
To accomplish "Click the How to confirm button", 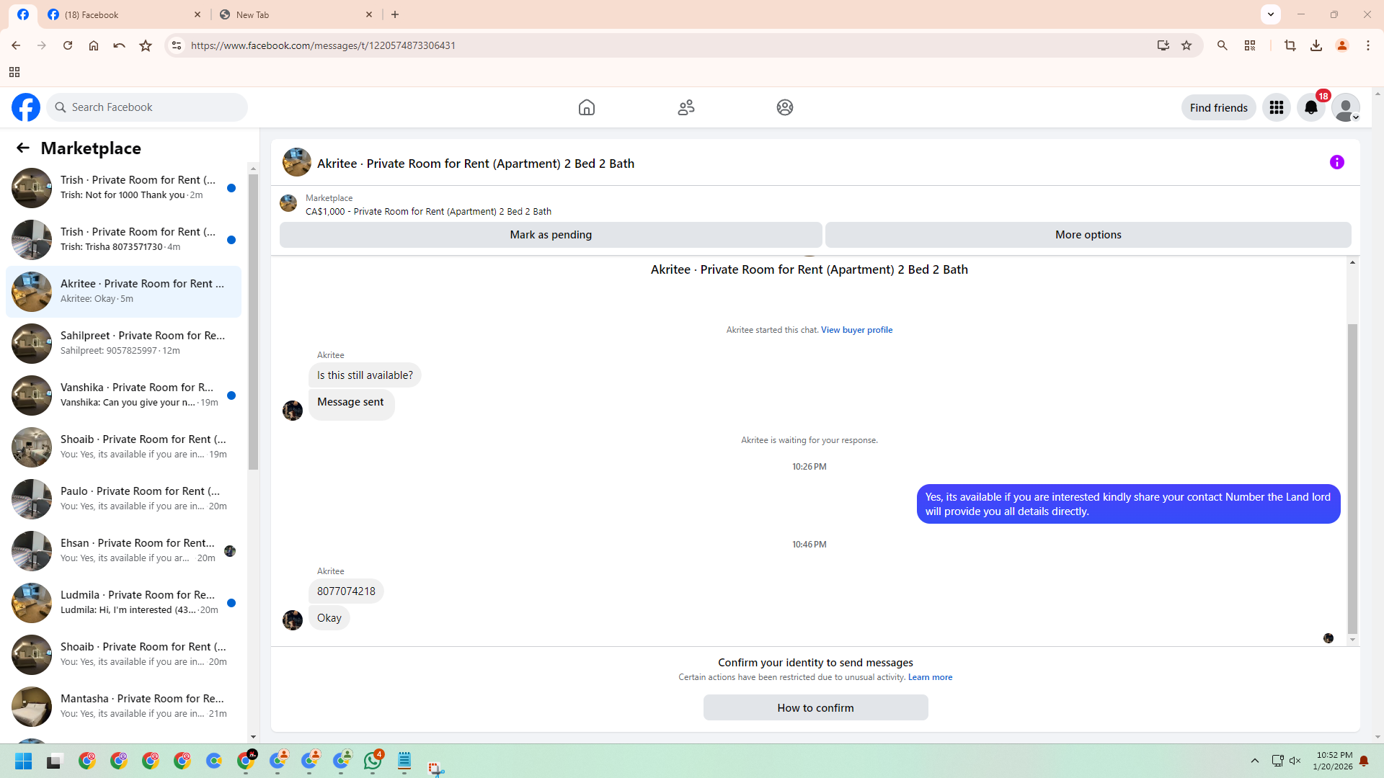I will 815,707.
